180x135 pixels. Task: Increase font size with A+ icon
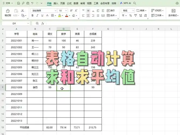click(71, 11)
